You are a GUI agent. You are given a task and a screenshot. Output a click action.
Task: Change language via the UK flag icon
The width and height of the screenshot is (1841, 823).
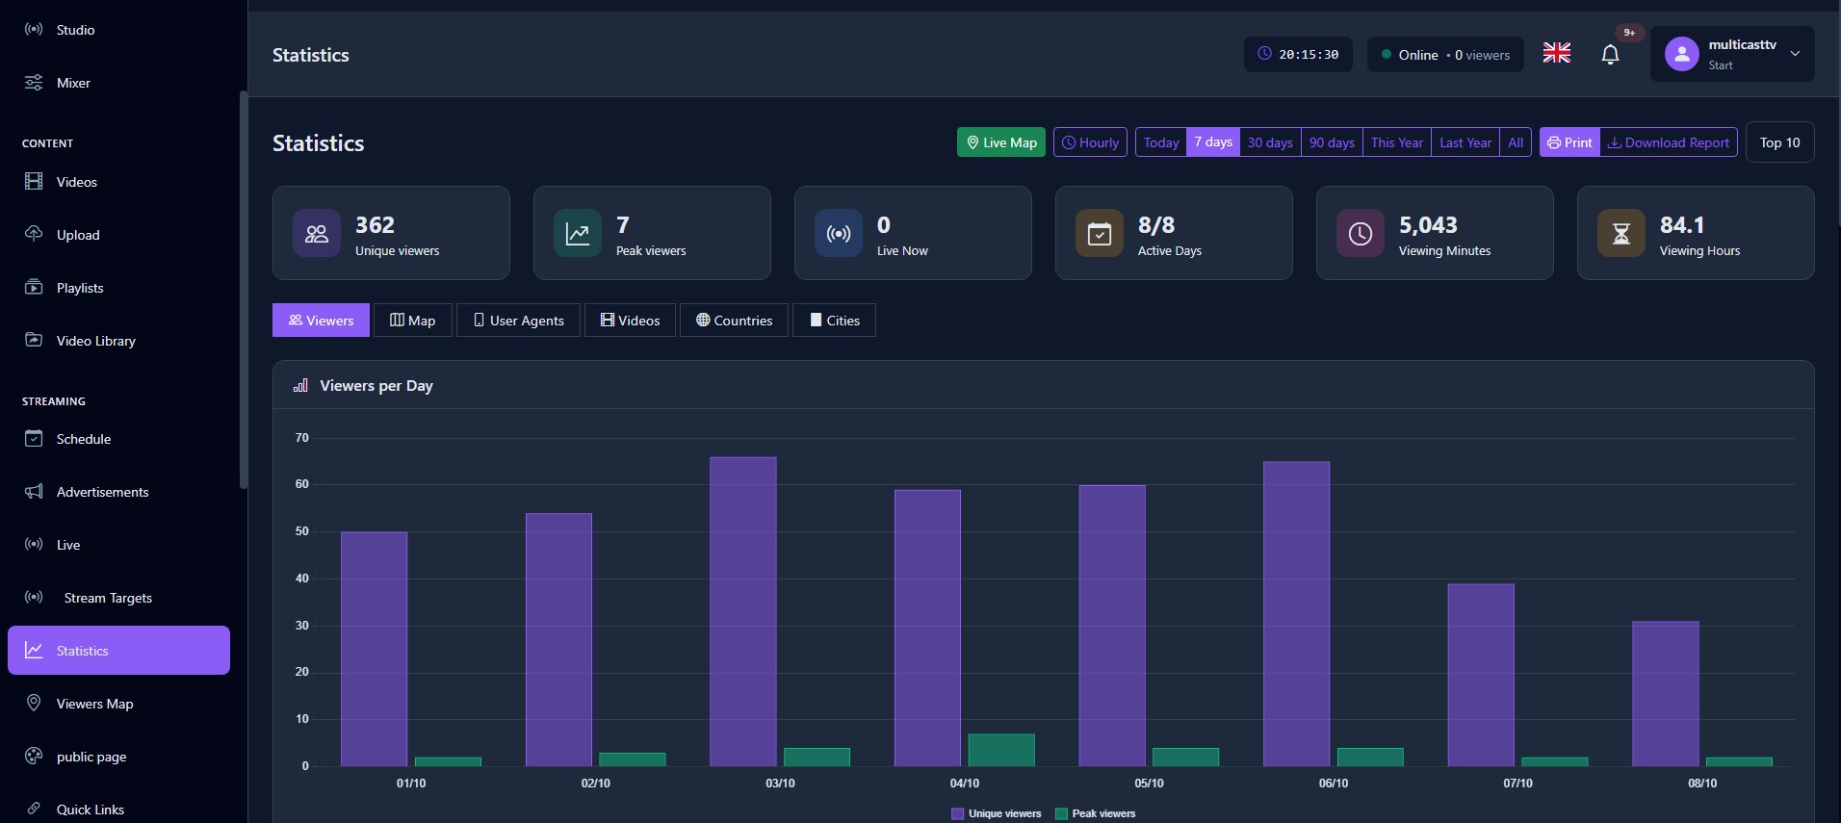pyautogui.click(x=1556, y=54)
